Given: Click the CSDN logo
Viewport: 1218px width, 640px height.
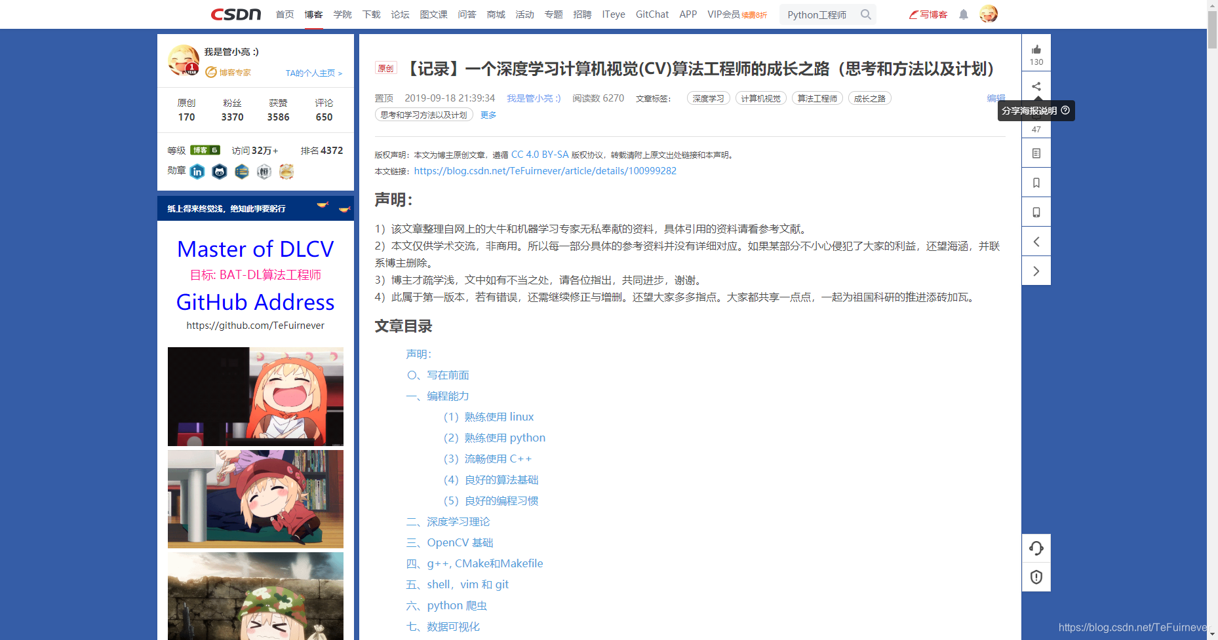Looking at the screenshot, I should click(236, 14).
